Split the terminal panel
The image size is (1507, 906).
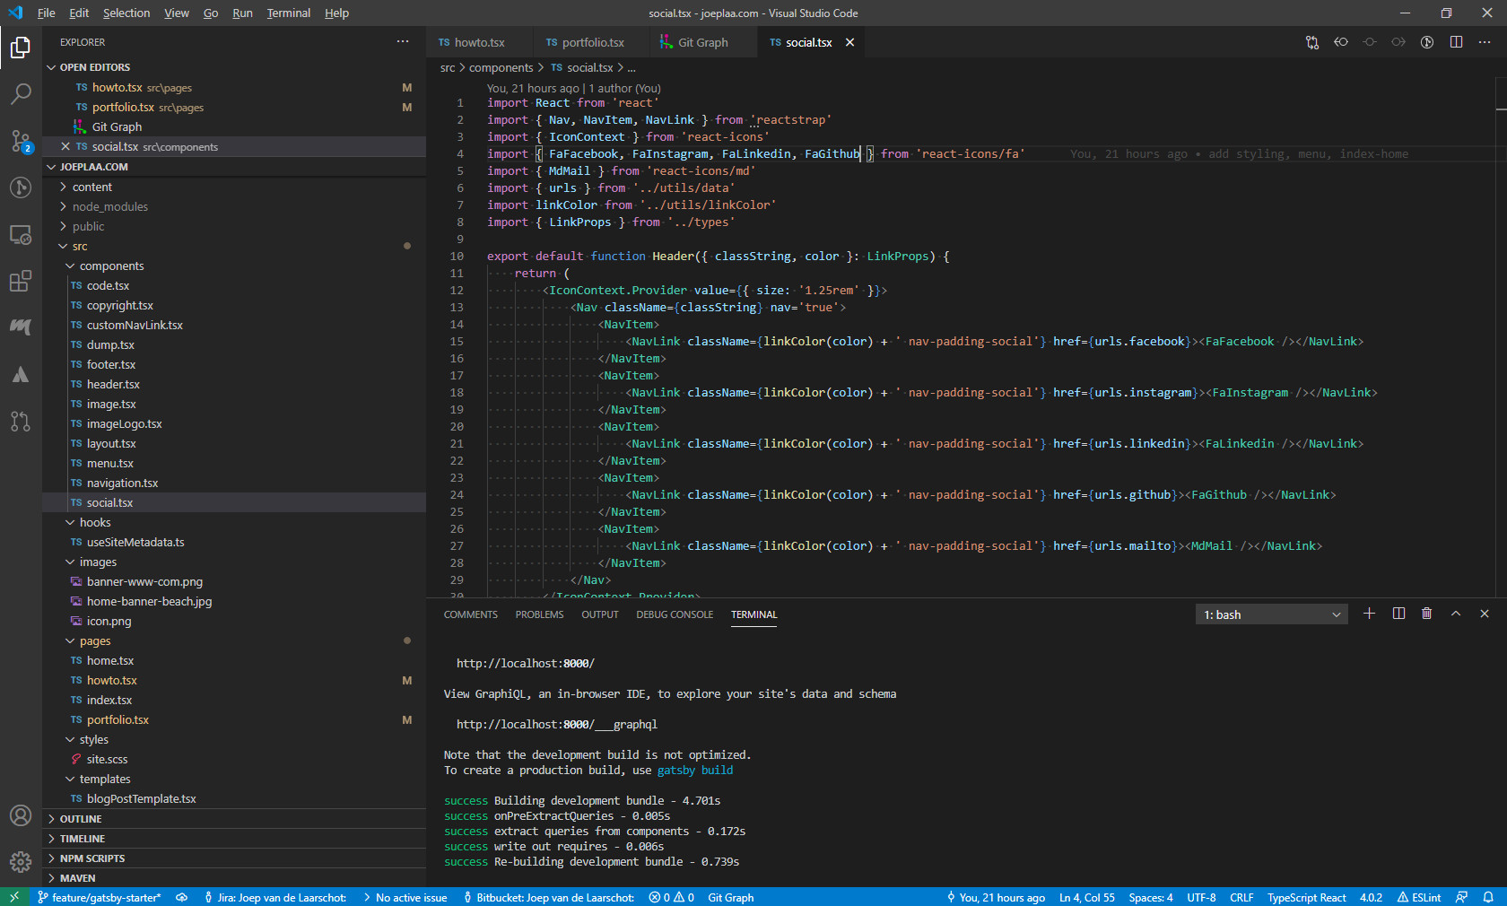click(1398, 614)
